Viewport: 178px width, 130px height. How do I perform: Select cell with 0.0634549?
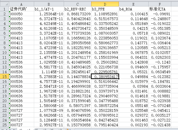click(160, 72)
